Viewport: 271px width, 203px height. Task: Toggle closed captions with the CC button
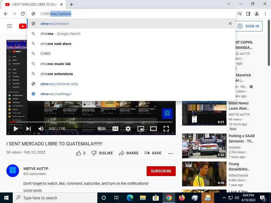coord(115,129)
